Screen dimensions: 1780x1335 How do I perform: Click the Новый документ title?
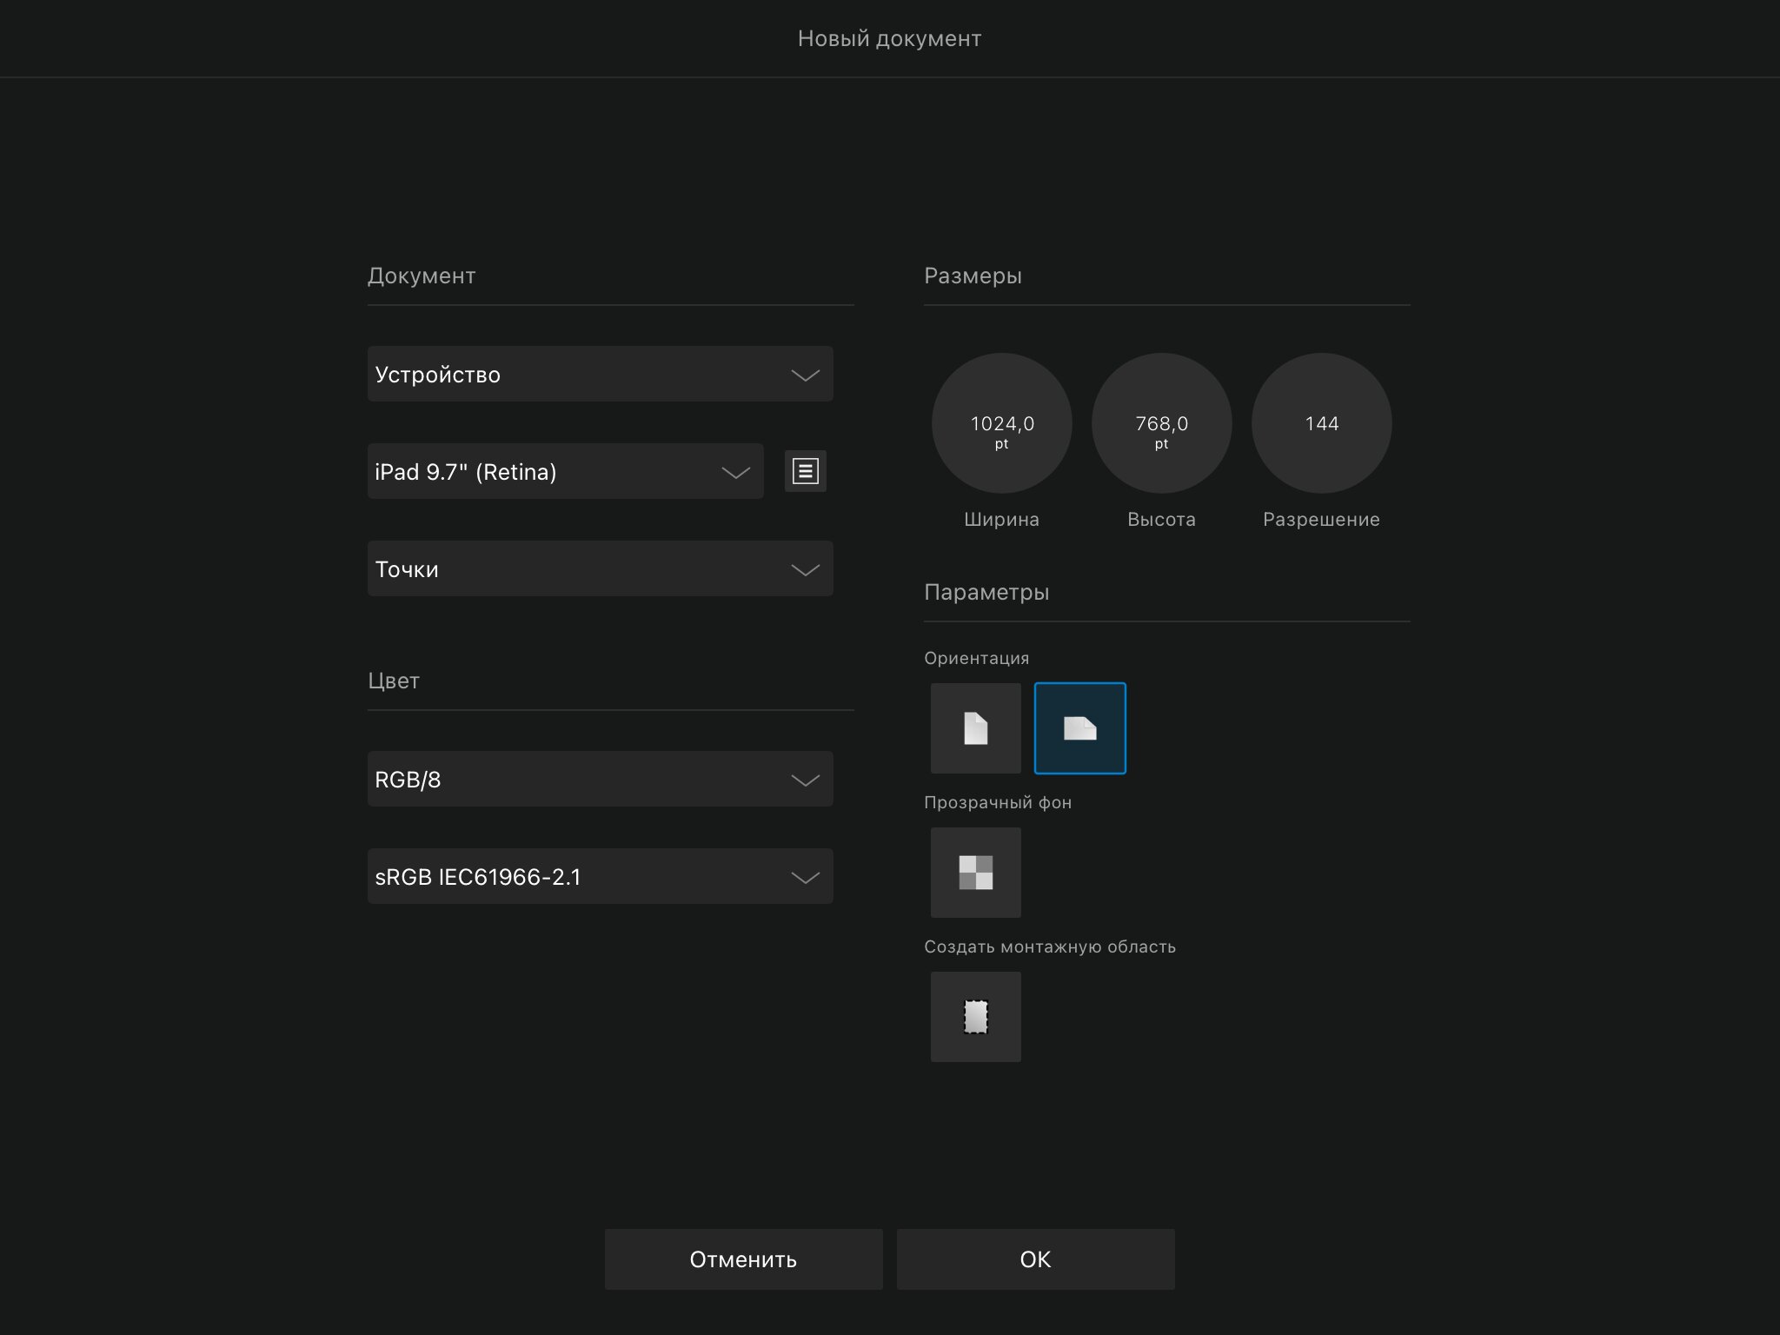point(889,39)
